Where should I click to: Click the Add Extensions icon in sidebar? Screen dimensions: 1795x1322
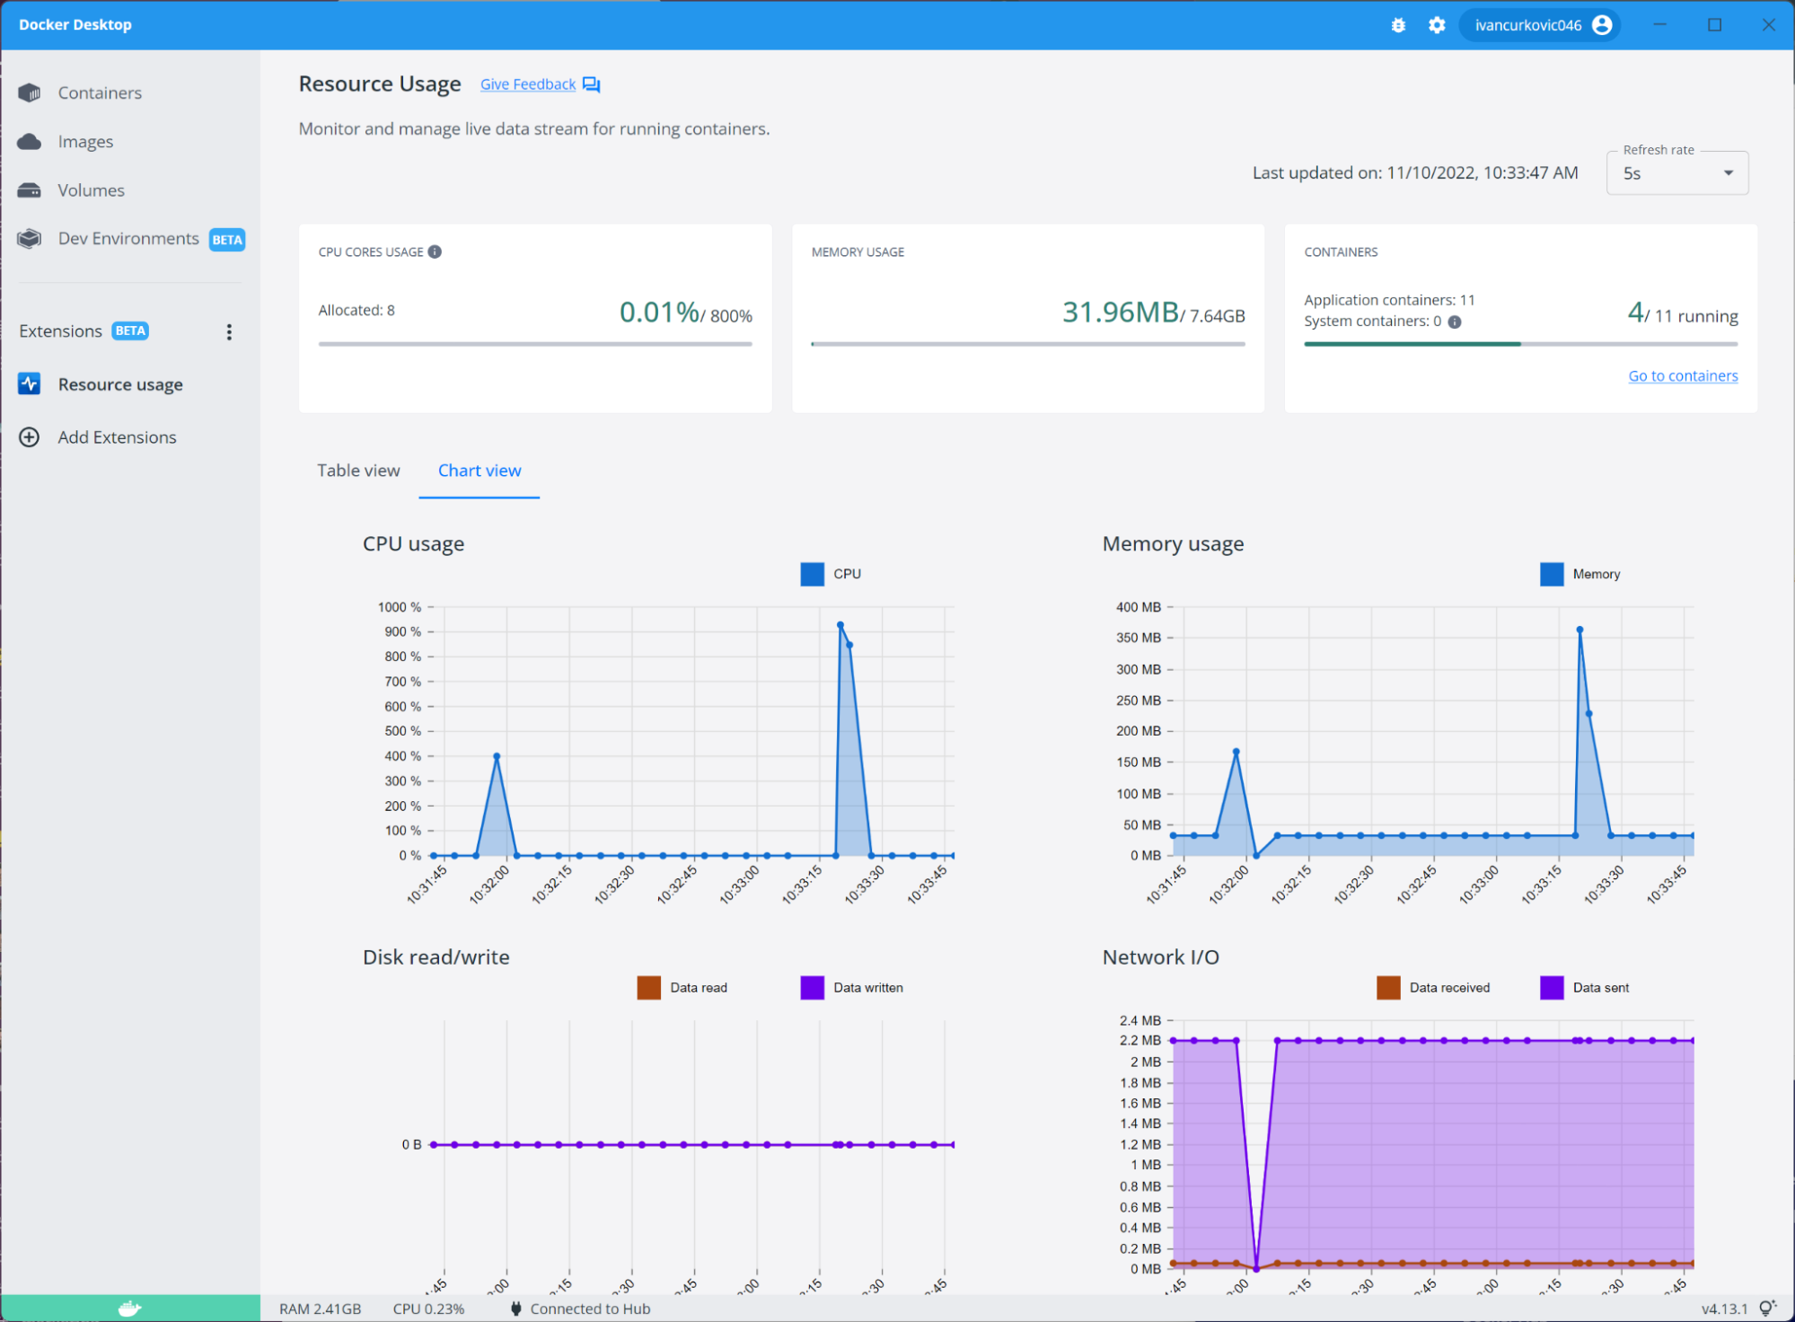point(31,436)
